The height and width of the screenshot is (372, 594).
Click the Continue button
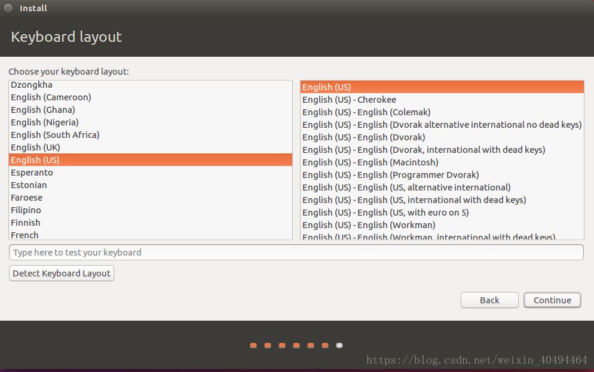tap(552, 300)
